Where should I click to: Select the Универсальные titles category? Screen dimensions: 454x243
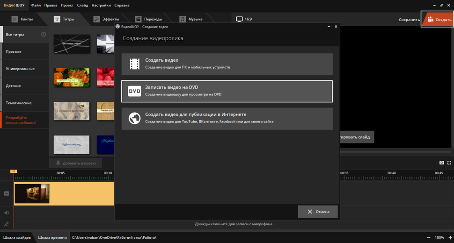pyautogui.click(x=24, y=69)
